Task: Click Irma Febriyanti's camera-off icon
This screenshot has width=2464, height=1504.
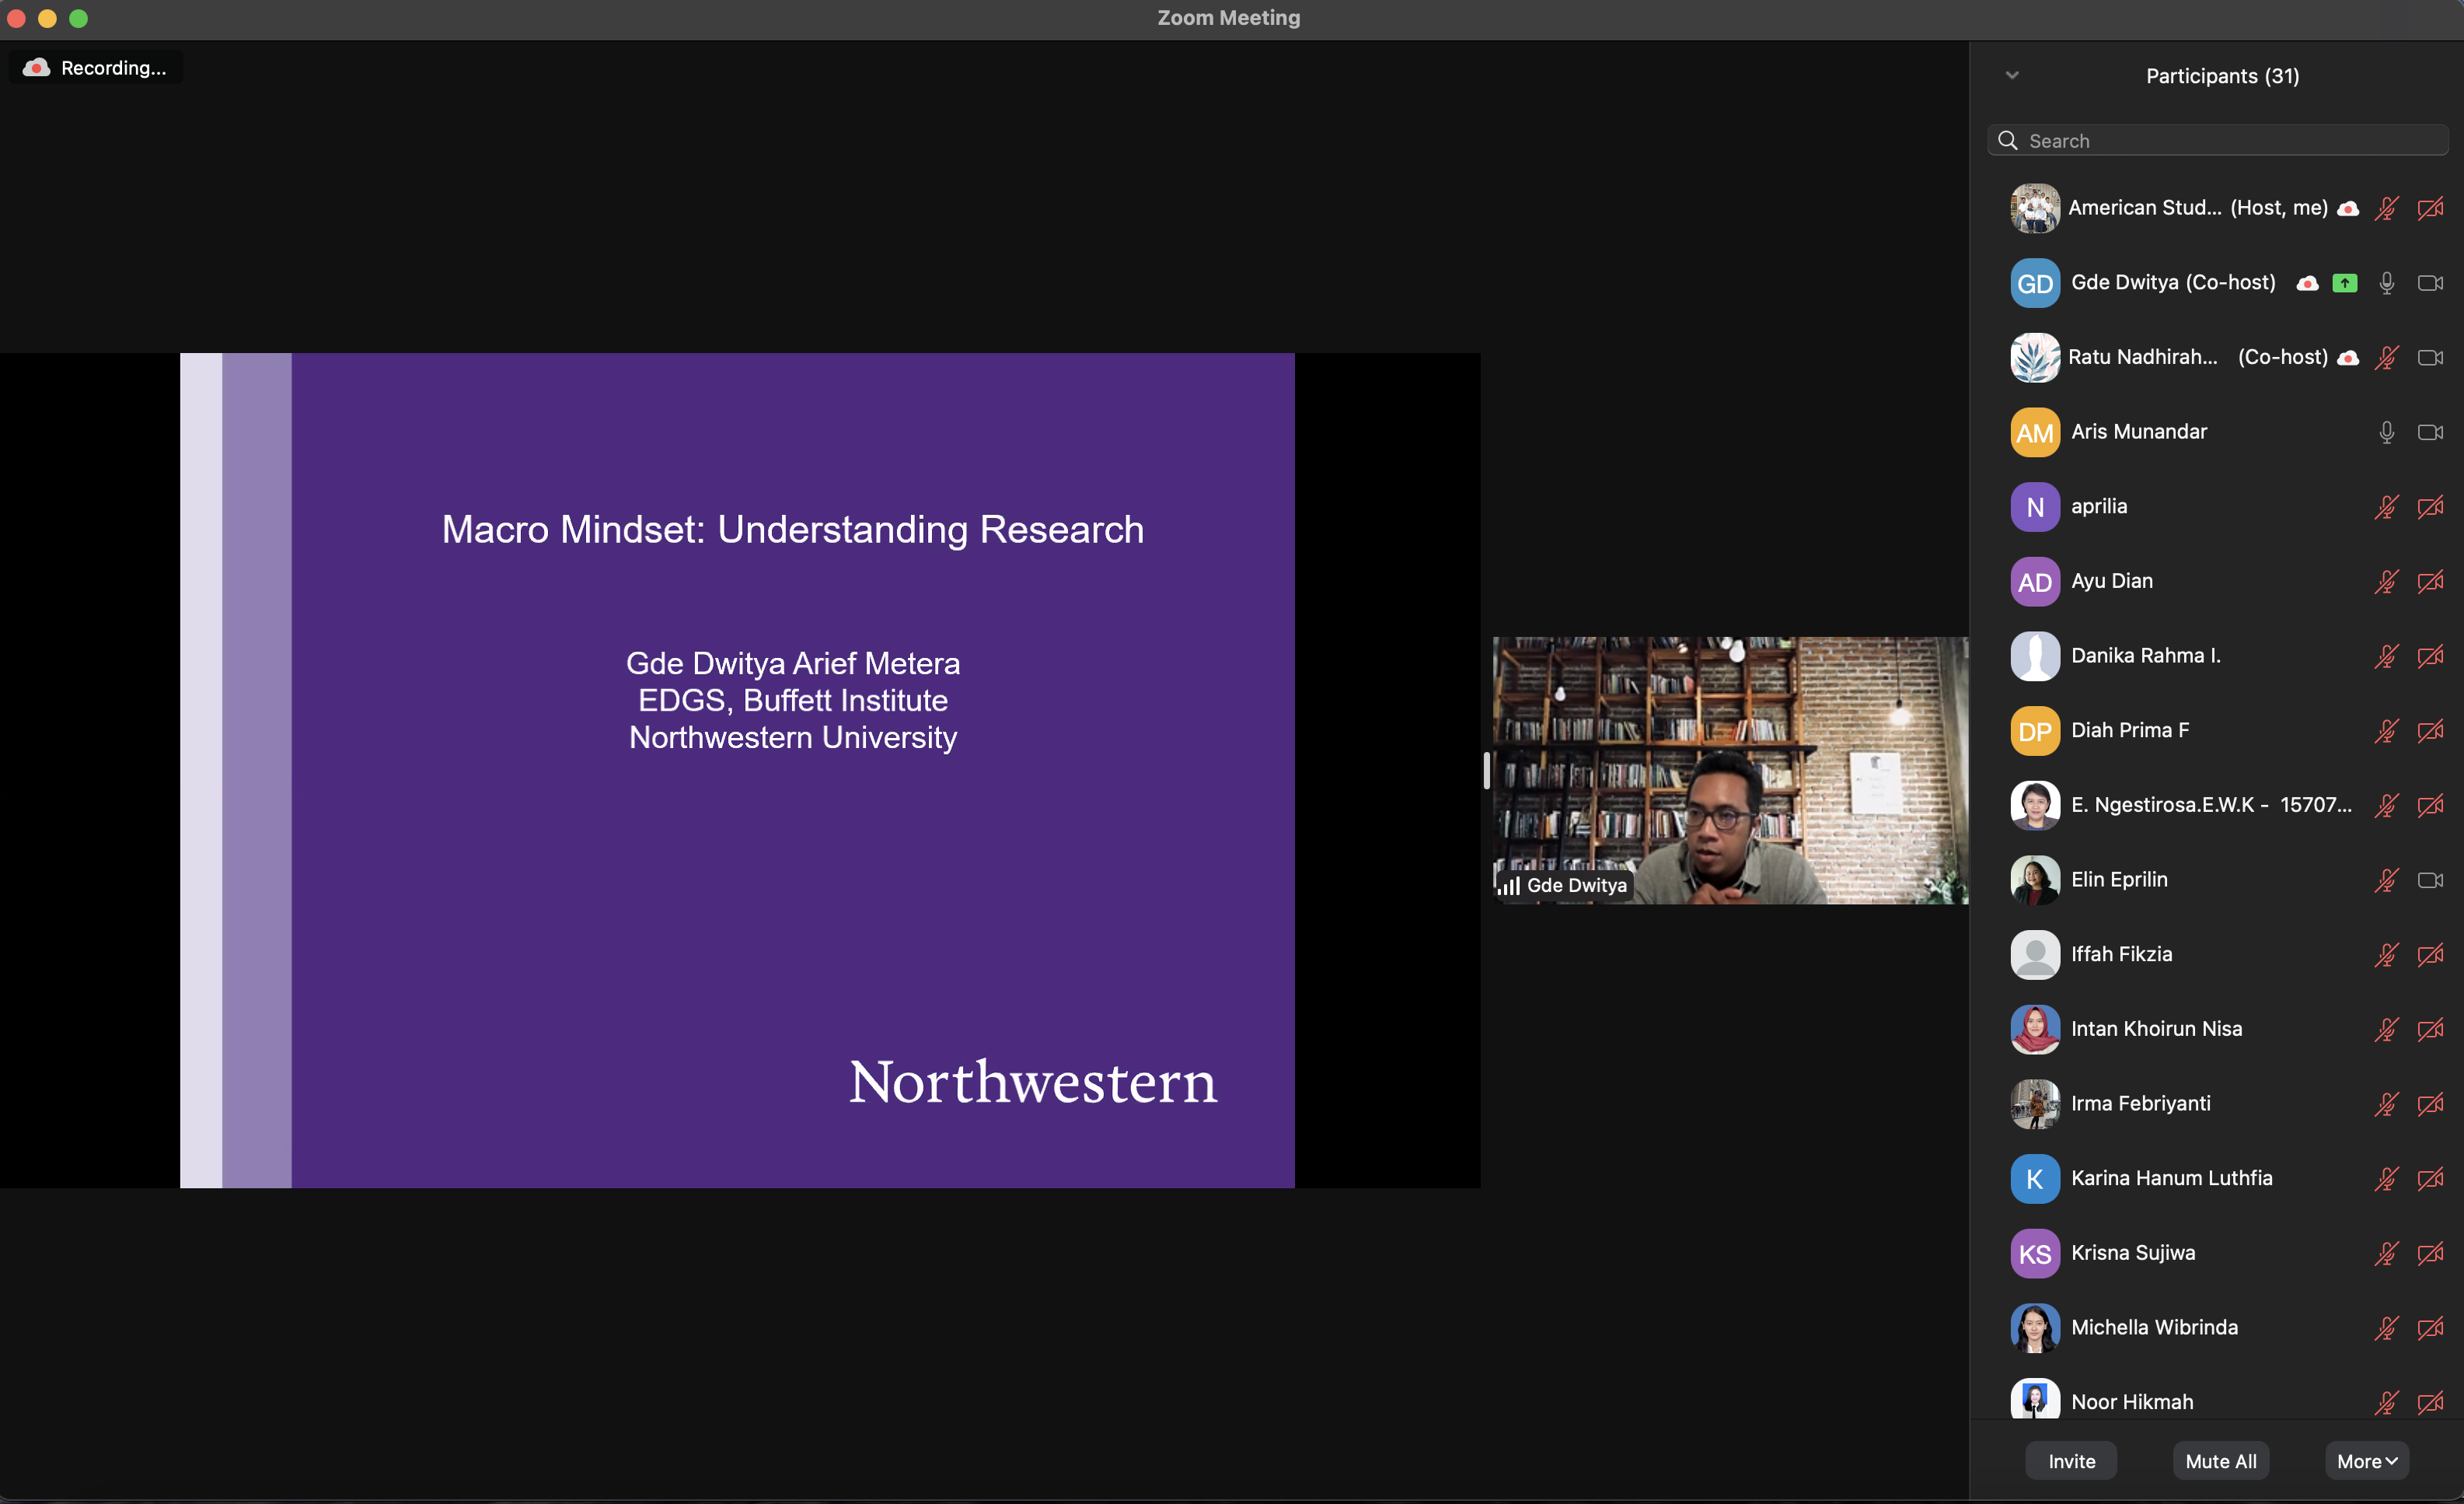Action: pyautogui.click(x=2430, y=1105)
